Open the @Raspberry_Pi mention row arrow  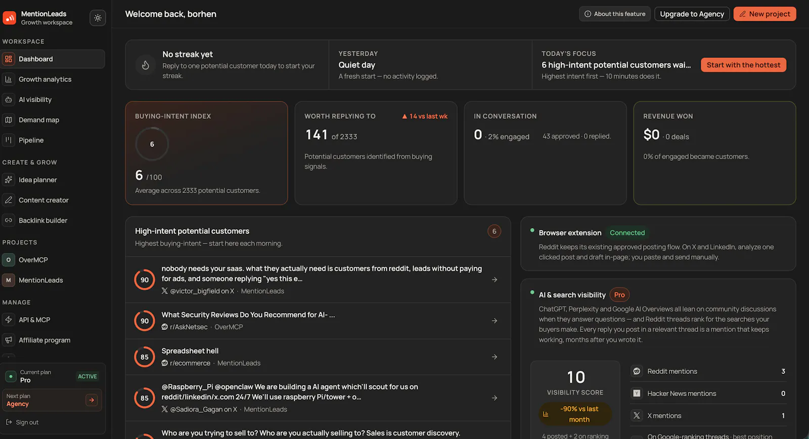(x=495, y=398)
